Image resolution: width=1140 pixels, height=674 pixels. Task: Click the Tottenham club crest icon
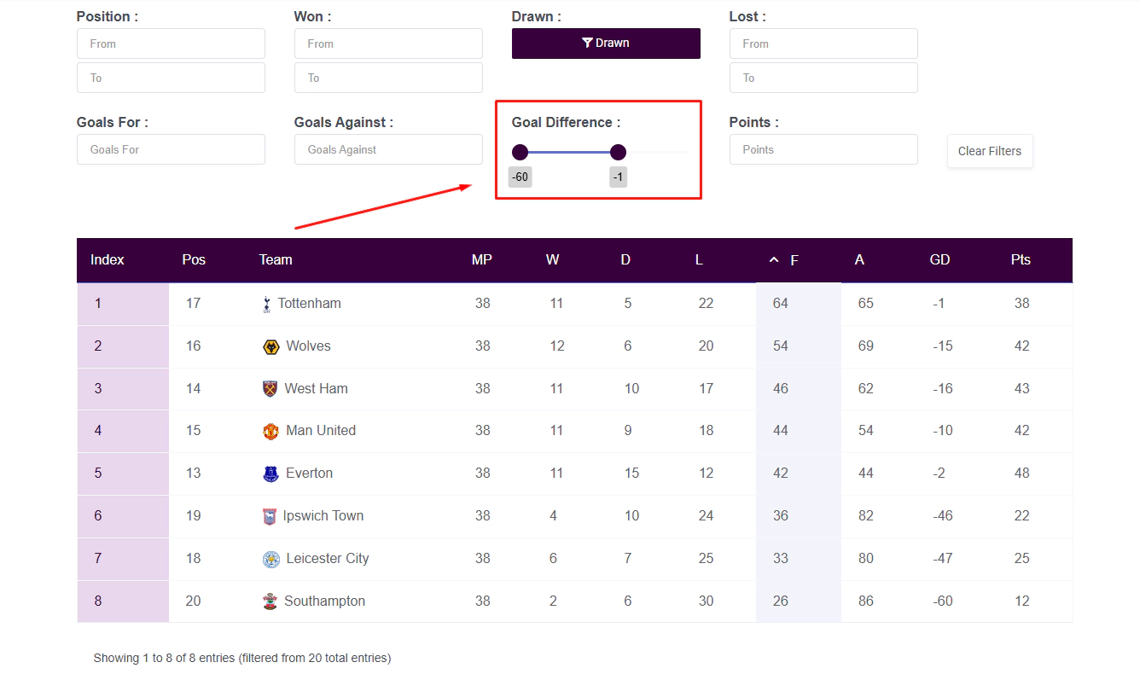(267, 304)
